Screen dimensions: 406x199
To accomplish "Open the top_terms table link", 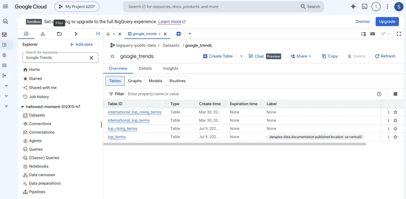I will pyautogui.click(x=117, y=137).
